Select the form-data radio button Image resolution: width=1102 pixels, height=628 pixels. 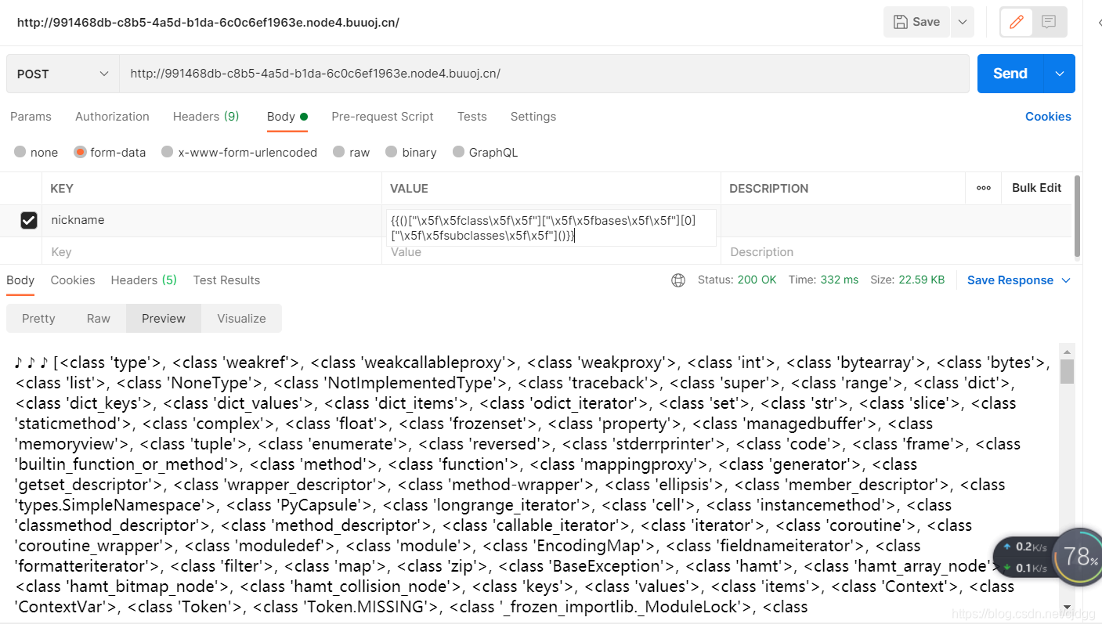80,152
